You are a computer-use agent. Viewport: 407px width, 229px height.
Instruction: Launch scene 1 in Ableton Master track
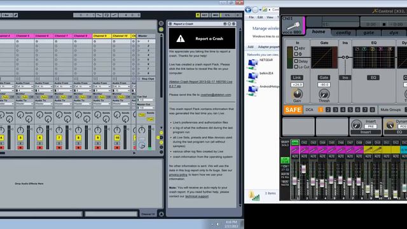tap(139, 41)
